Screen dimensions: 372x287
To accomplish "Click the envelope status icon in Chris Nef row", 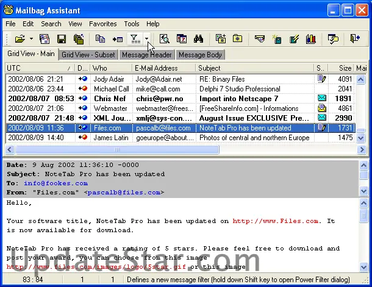I will point(322,98).
